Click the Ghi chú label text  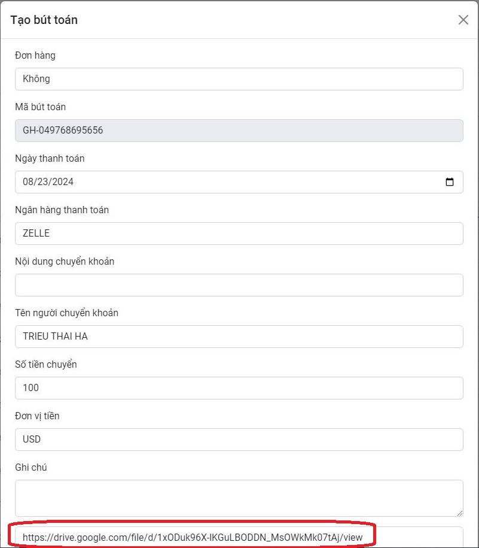click(30, 467)
